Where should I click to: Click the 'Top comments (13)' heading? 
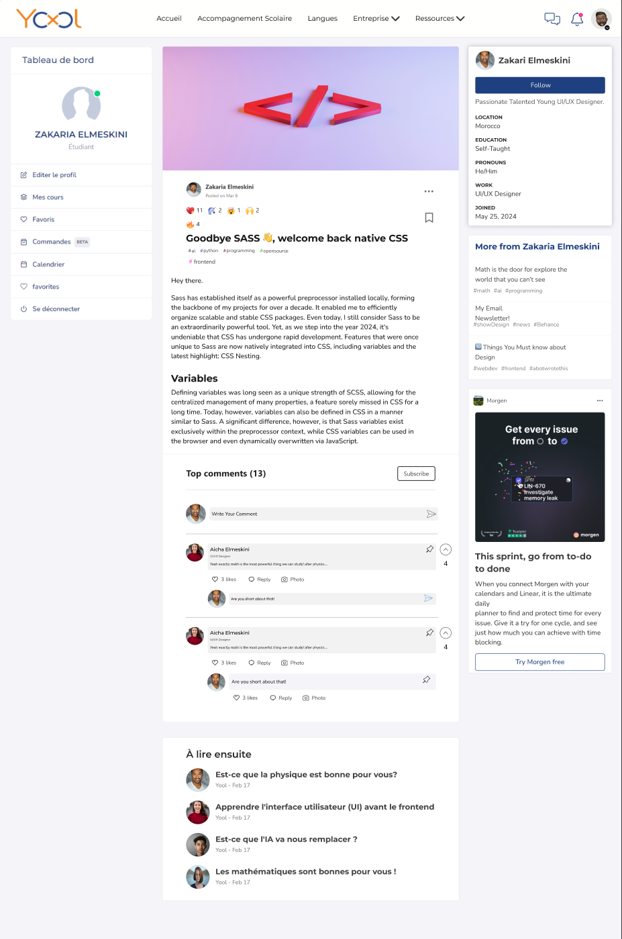[x=226, y=474]
